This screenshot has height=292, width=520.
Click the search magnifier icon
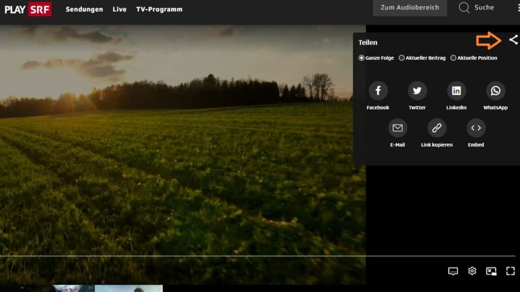[x=464, y=8]
